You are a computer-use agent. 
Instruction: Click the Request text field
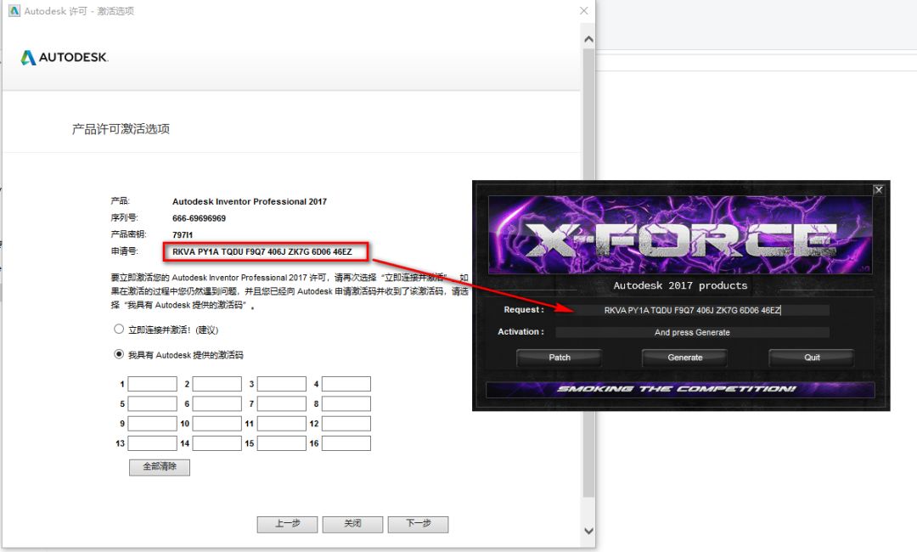[692, 311]
